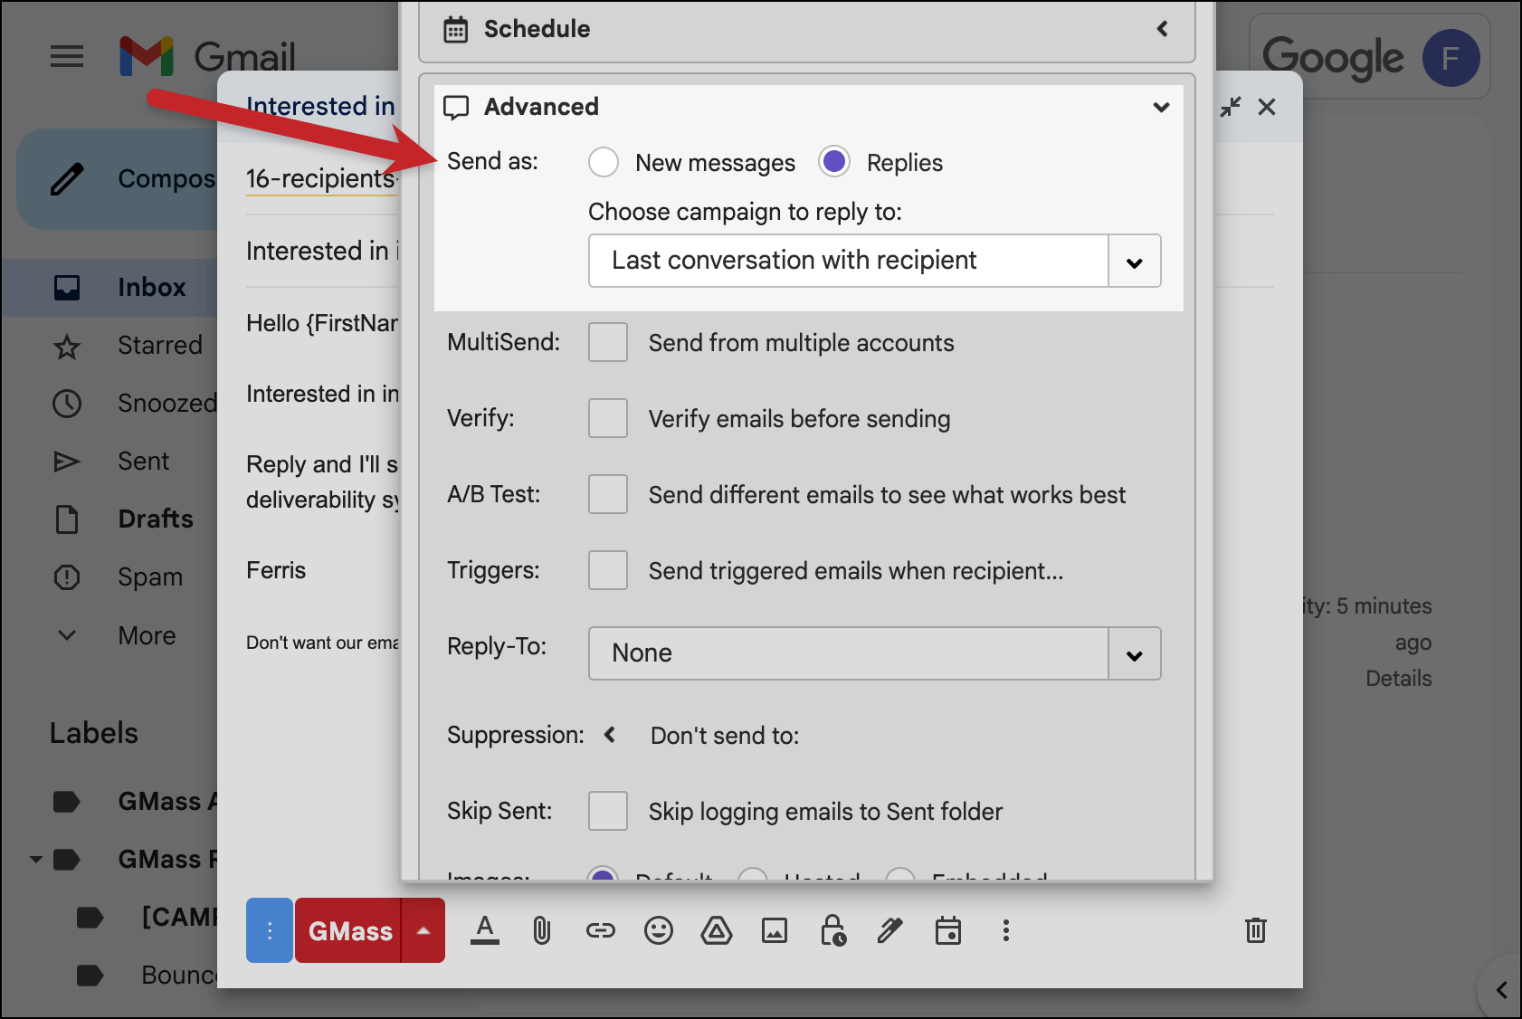Enable MultiSend from multiple accounts checkbox
The width and height of the screenshot is (1522, 1019).
coord(608,342)
